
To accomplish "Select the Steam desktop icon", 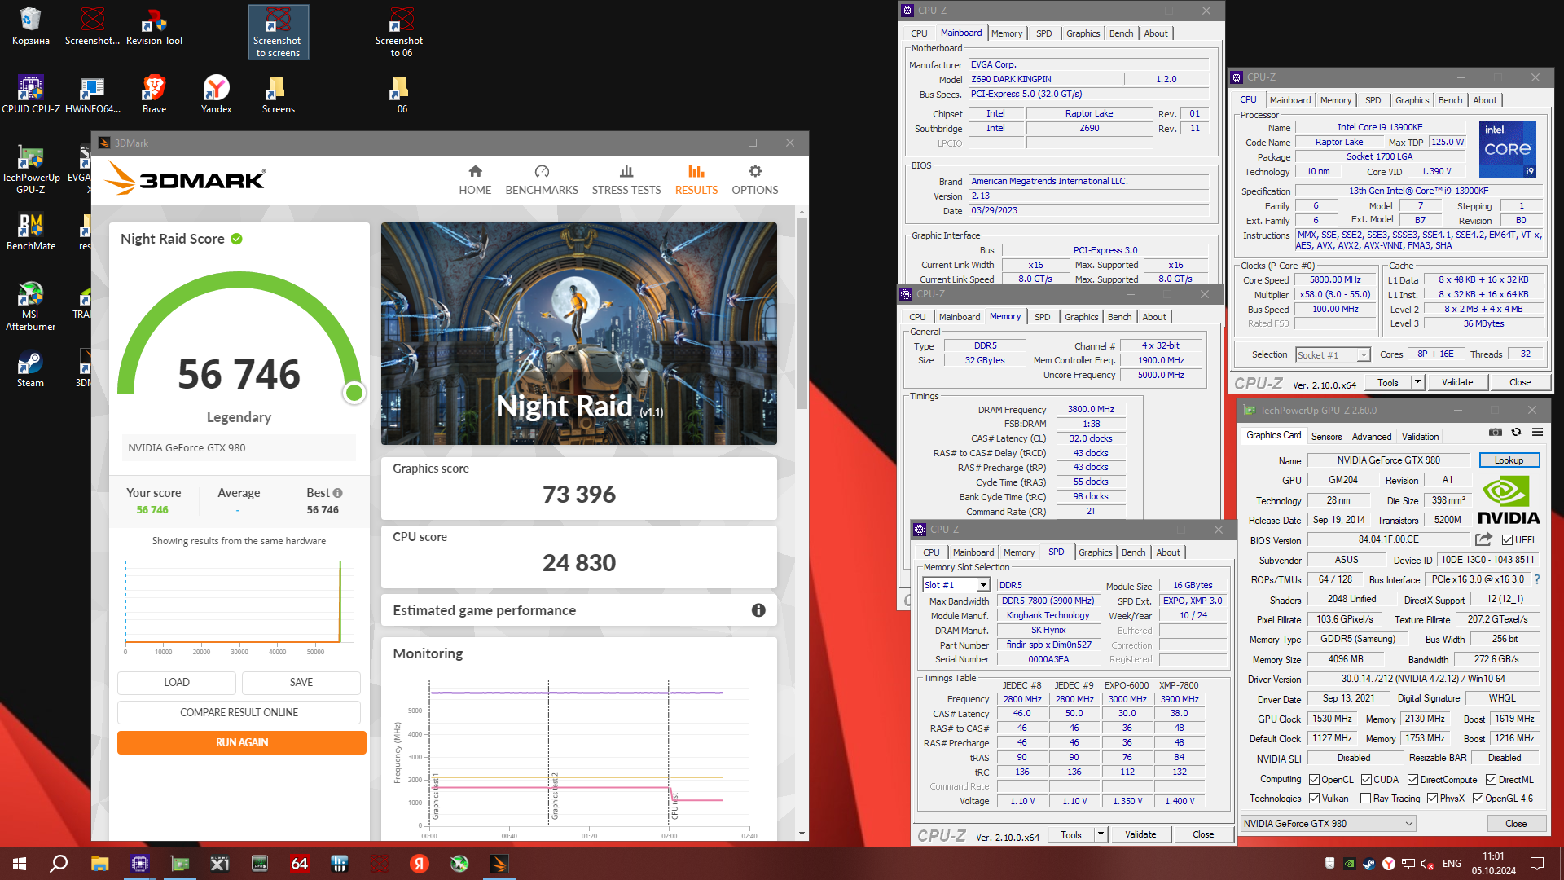I will point(31,368).
